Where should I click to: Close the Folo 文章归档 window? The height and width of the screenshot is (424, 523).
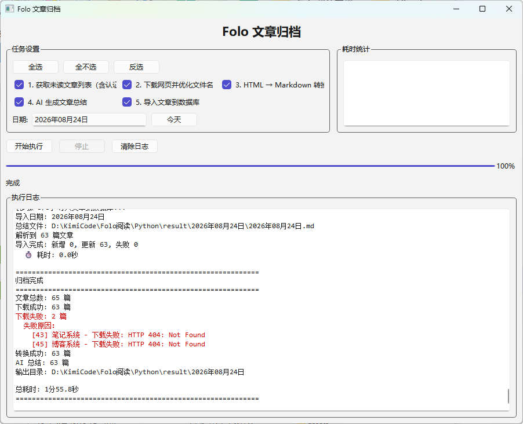coord(509,9)
